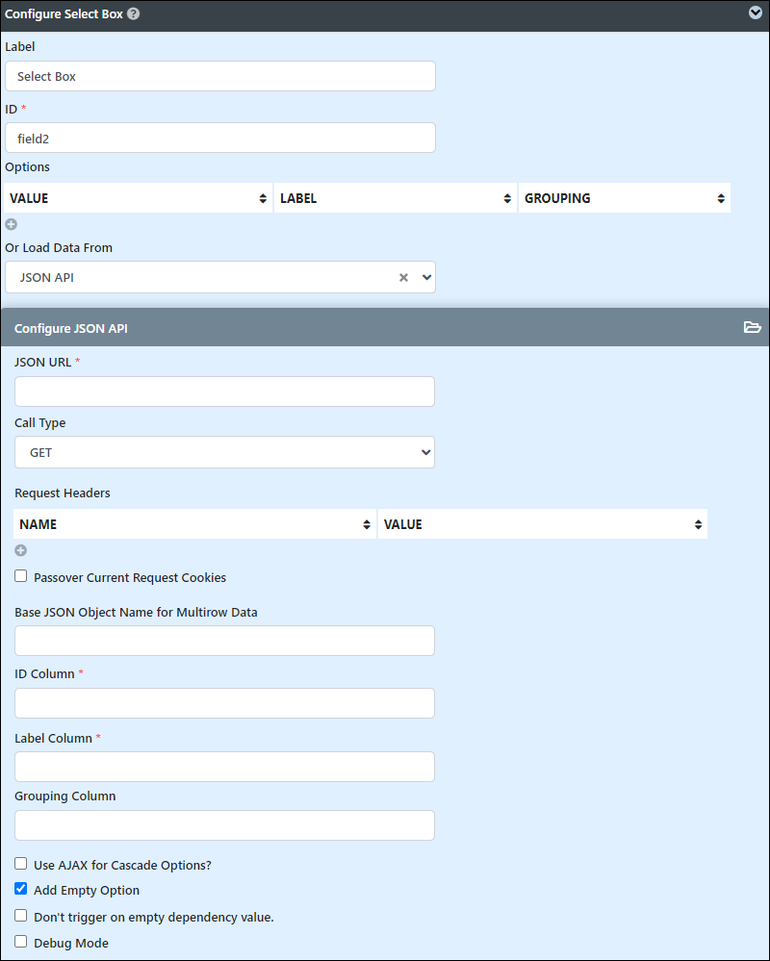Click the Label Column input field
The width and height of the screenshot is (770, 961).
(224, 767)
